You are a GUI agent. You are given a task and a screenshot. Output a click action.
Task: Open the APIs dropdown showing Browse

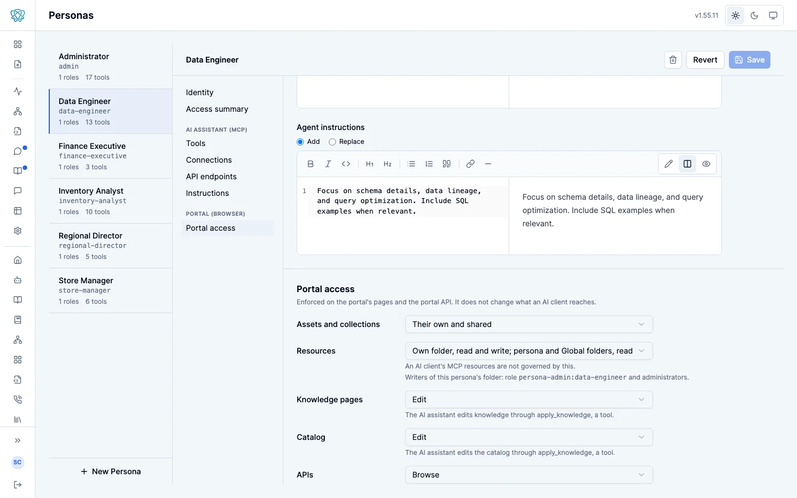[x=529, y=475]
